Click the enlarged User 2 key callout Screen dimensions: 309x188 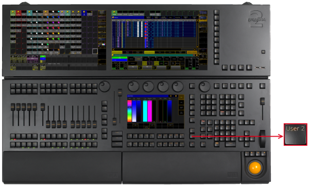pos(296,135)
